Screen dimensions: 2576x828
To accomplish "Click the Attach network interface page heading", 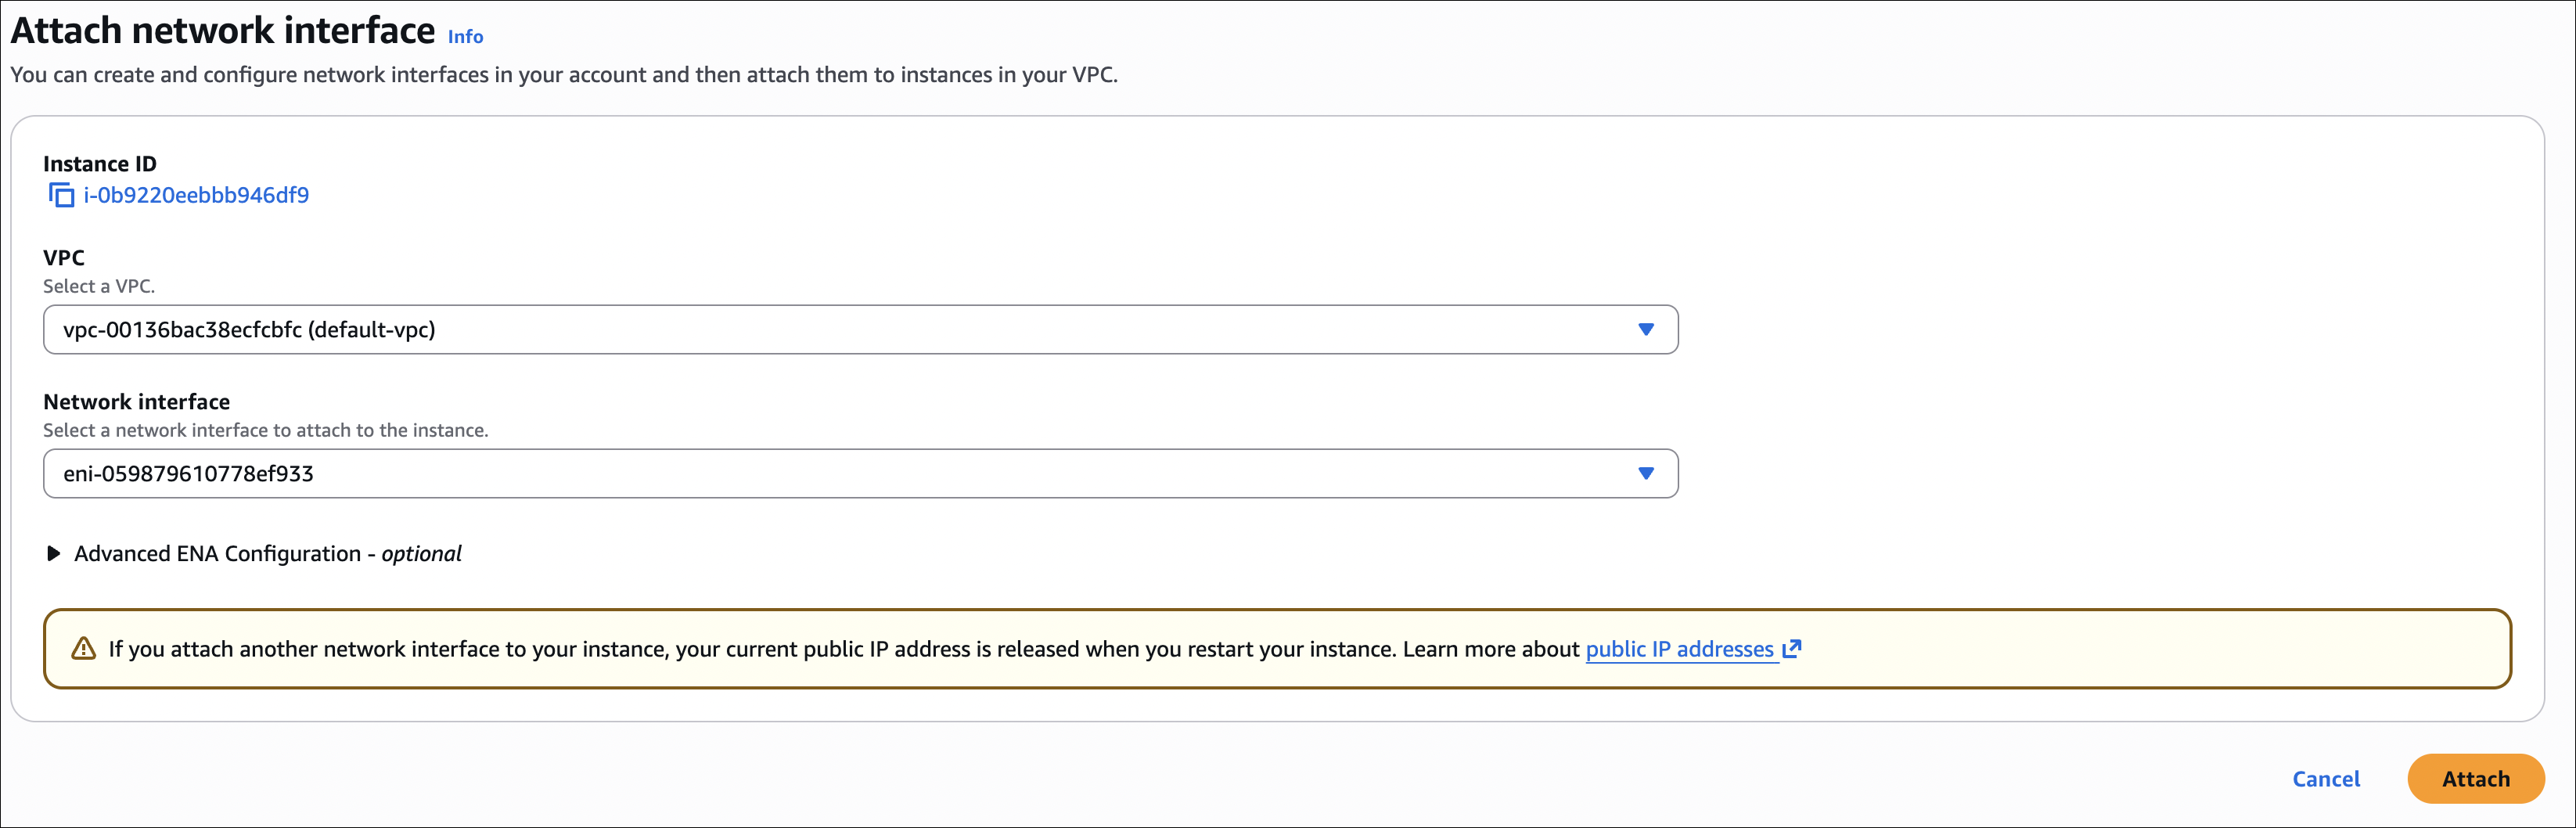I will (223, 31).
